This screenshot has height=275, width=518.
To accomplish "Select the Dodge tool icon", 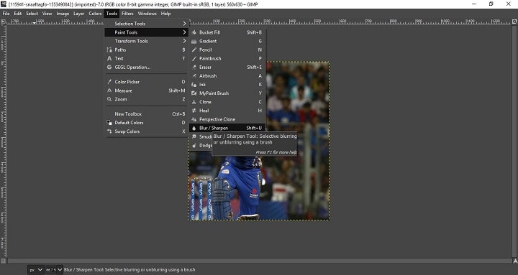I will (x=194, y=146).
